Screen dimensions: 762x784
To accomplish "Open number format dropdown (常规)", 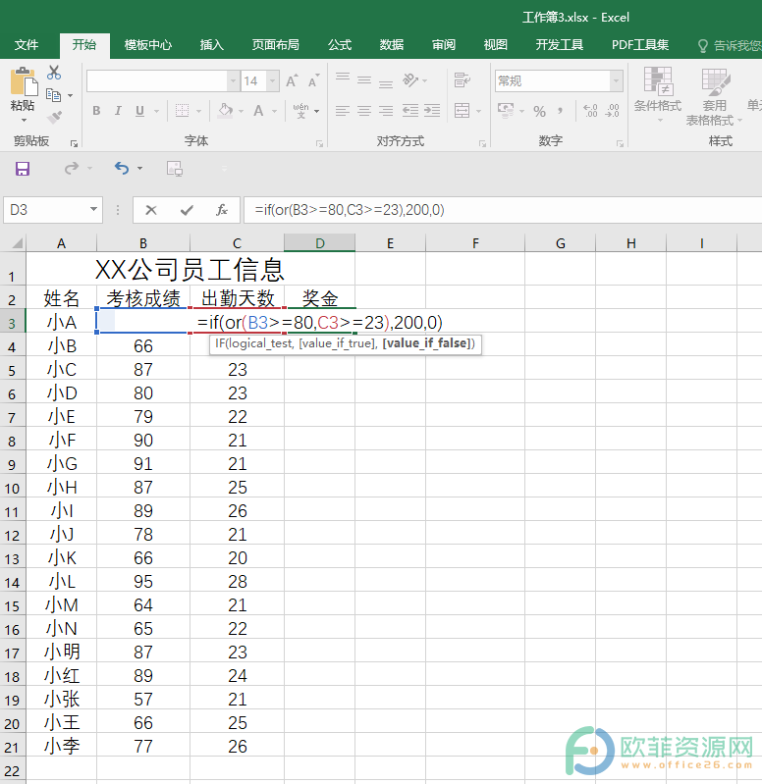I will coord(617,81).
